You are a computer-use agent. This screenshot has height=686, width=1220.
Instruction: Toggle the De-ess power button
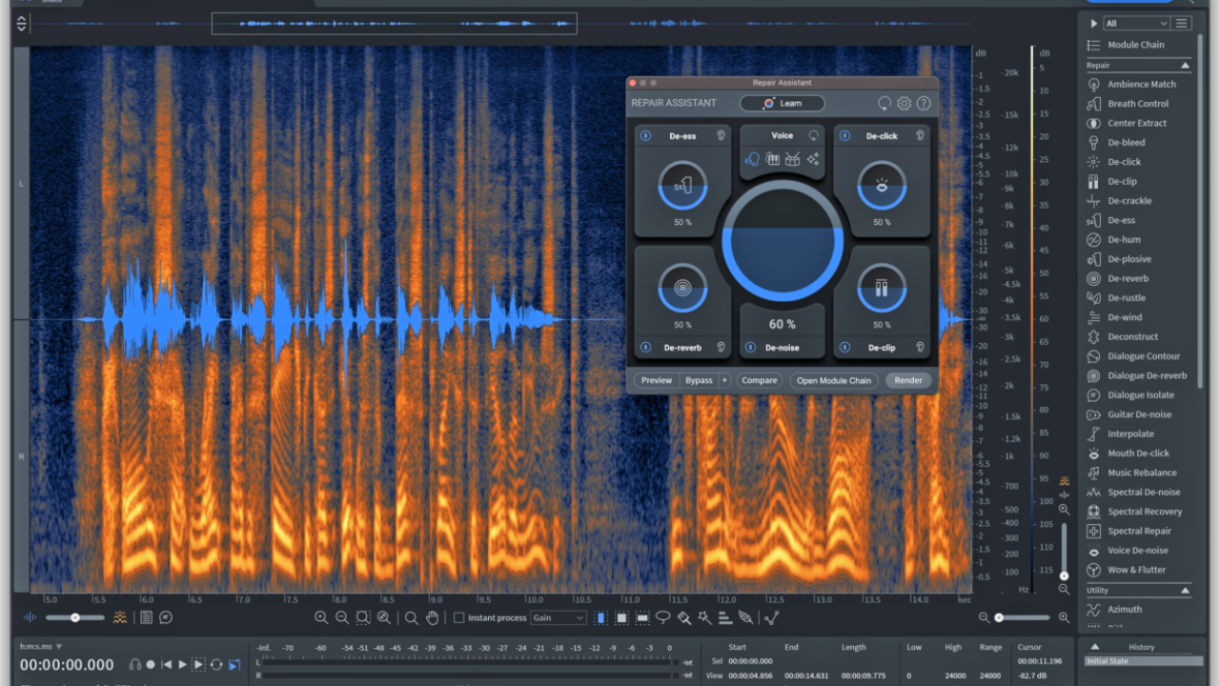[645, 135]
